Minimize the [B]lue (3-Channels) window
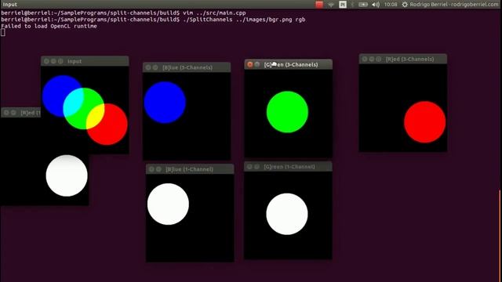This screenshot has height=282, width=502. click(155, 67)
